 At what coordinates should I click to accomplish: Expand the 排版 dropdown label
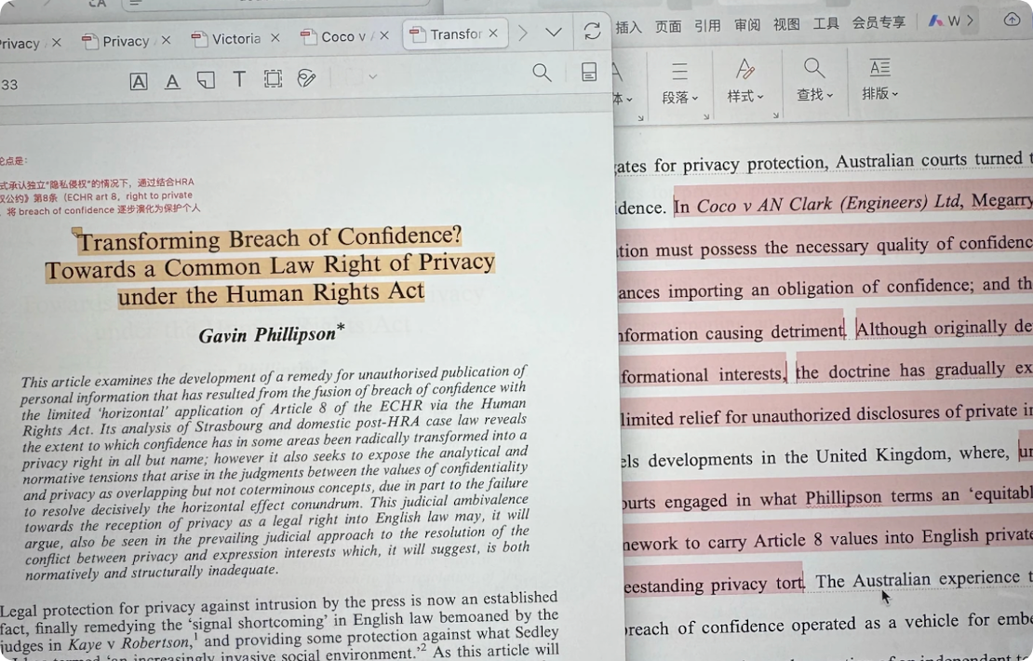pos(880,93)
